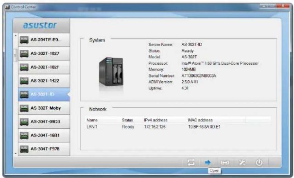Click the NAS icon for AS-304T-09D3

pyautogui.click(x=24, y=121)
